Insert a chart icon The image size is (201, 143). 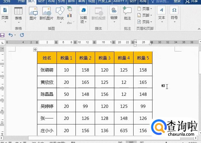point(69,15)
